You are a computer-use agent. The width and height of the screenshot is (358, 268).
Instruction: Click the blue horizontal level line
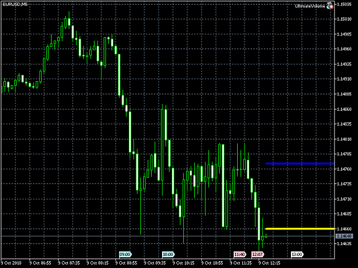point(300,163)
